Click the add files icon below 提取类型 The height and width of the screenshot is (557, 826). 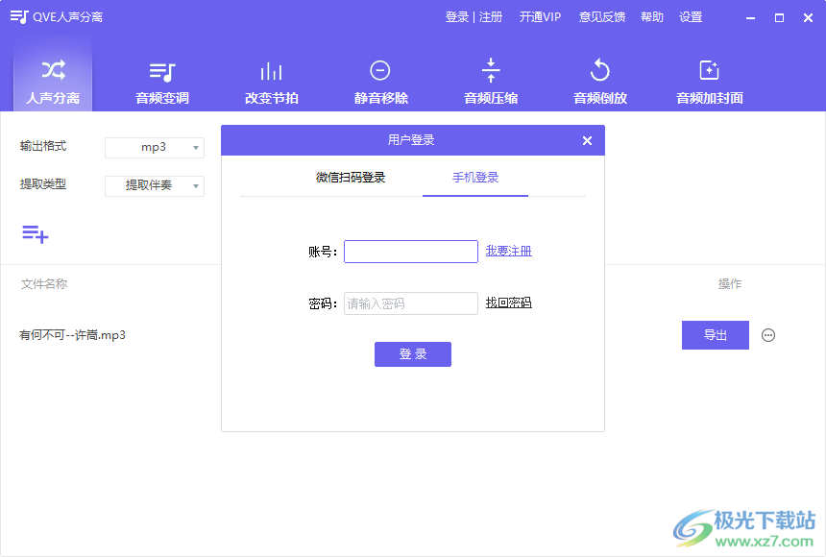(x=35, y=234)
